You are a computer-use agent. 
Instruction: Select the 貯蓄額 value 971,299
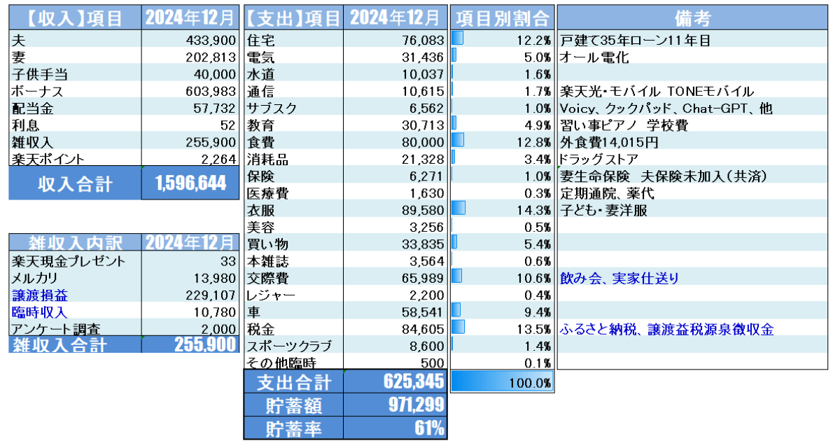[395, 404]
